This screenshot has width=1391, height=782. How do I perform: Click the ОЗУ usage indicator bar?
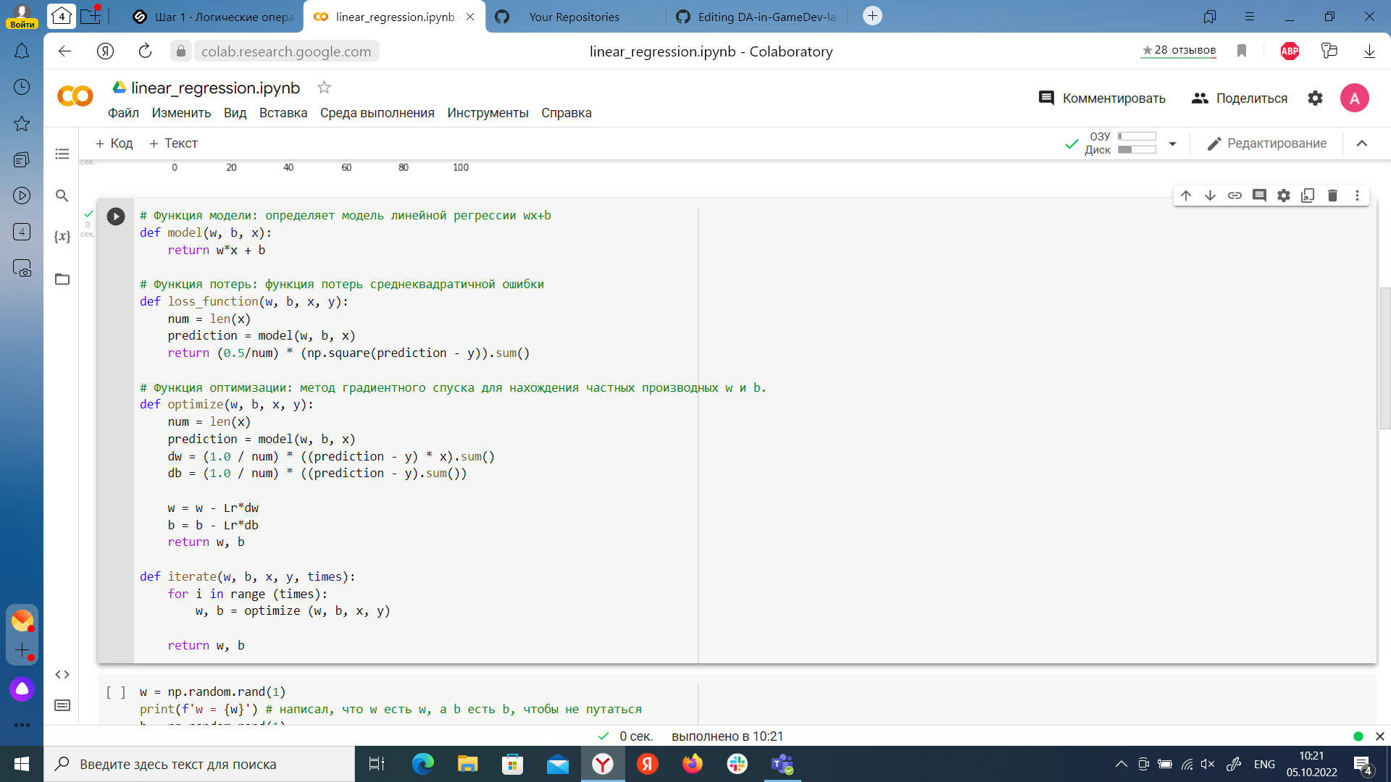pos(1137,136)
